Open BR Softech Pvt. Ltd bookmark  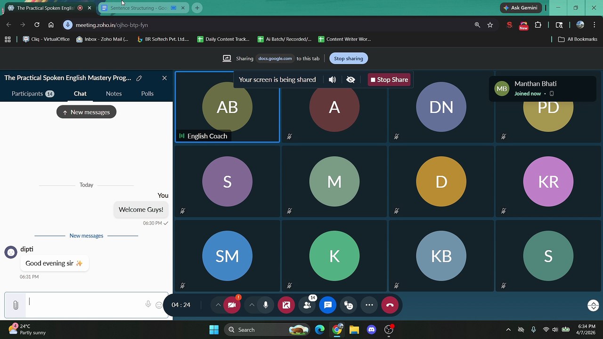pyautogui.click(x=163, y=40)
